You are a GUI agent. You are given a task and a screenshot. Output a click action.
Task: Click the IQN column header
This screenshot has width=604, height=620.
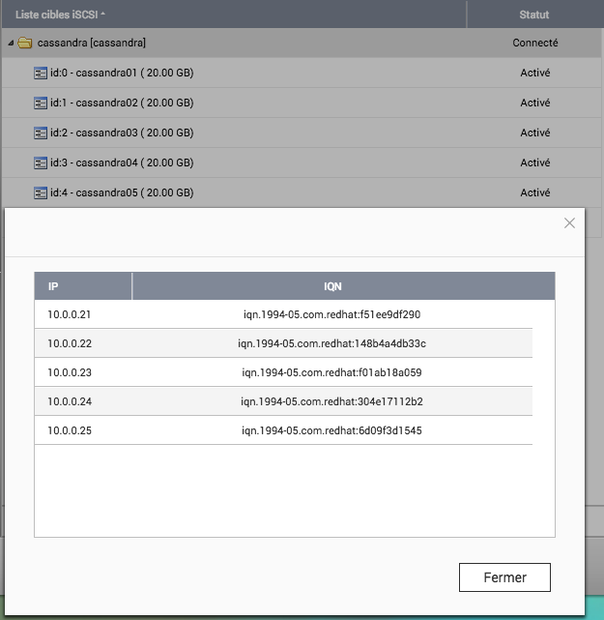pyautogui.click(x=343, y=286)
